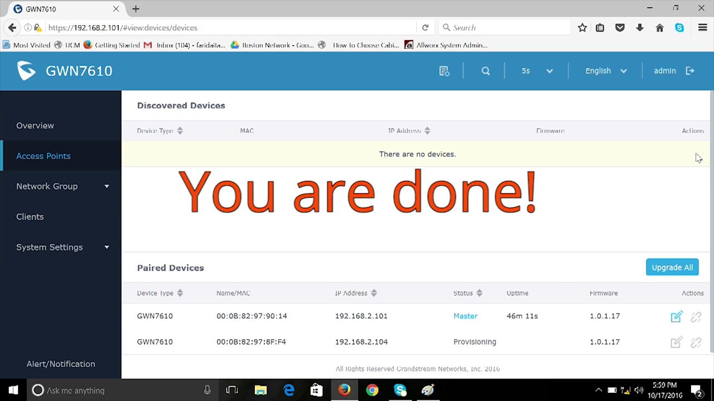Open Allworx System Admin bookmark
The width and height of the screenshot is (714, 401).
446,45
